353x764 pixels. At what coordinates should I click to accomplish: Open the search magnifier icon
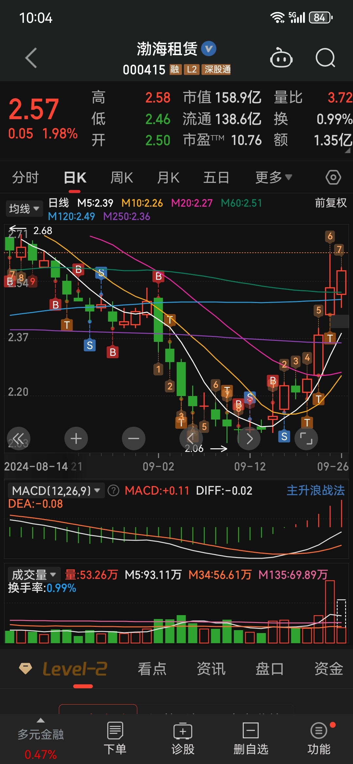[326, 58]
